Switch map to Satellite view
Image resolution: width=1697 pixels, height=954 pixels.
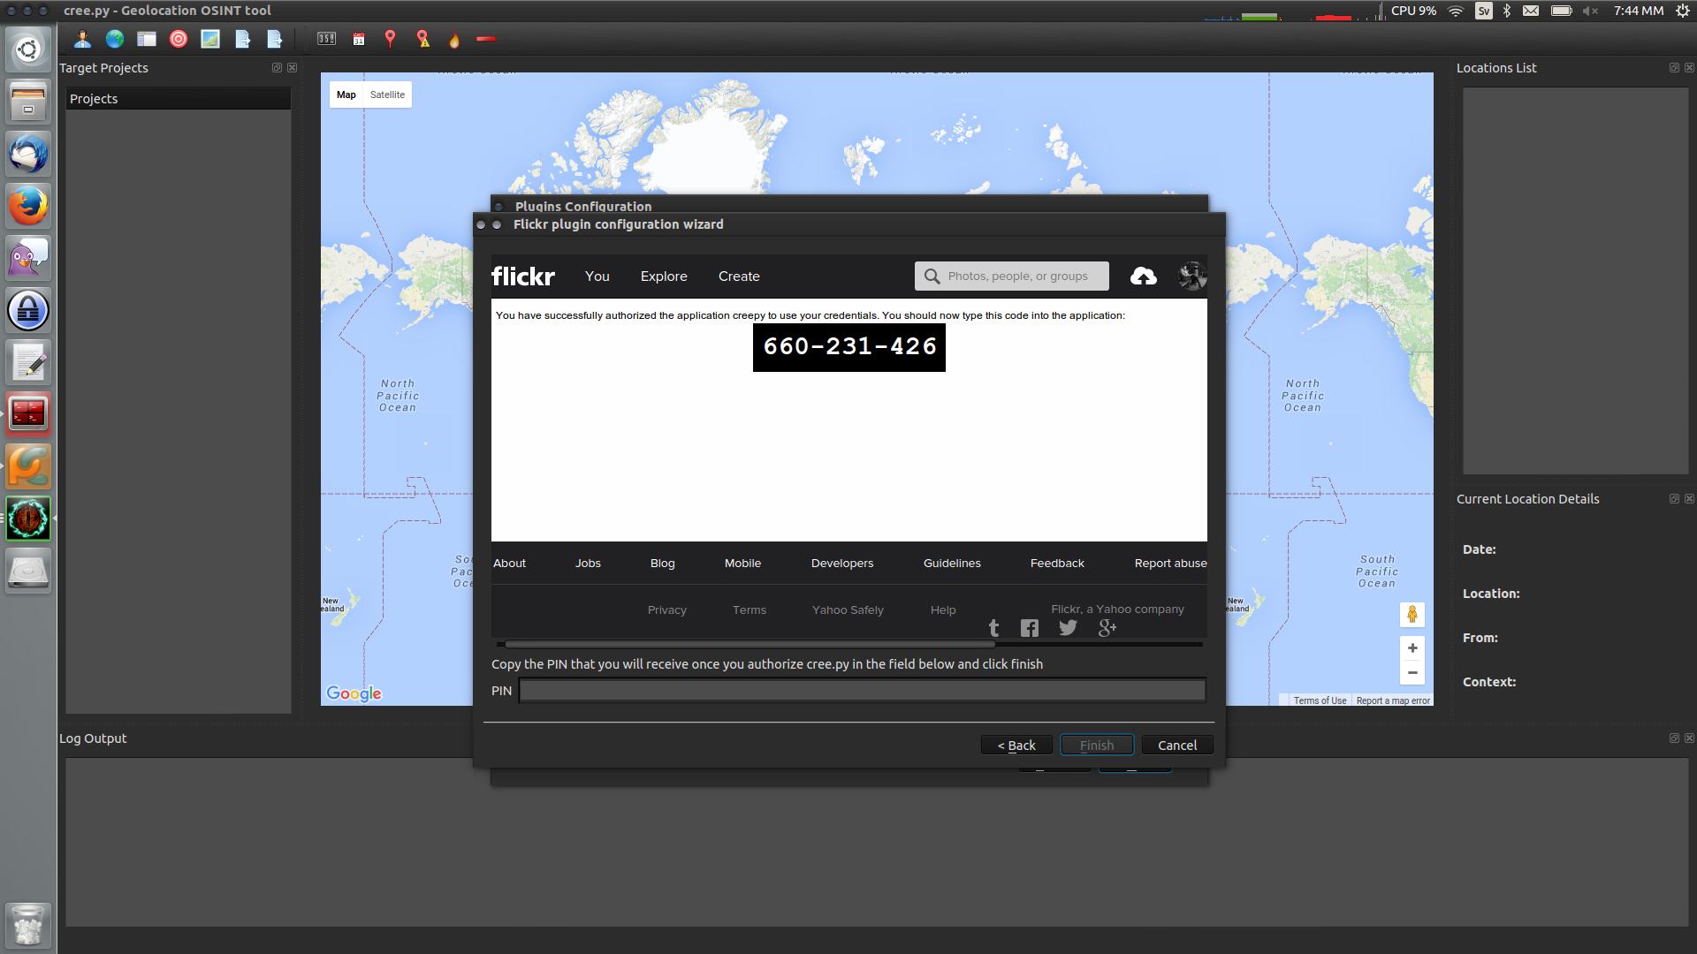click(x=387, y=95)
